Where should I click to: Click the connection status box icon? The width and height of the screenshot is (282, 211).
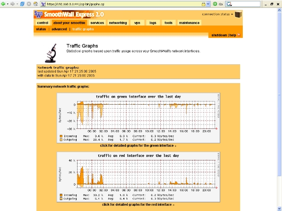238,15
